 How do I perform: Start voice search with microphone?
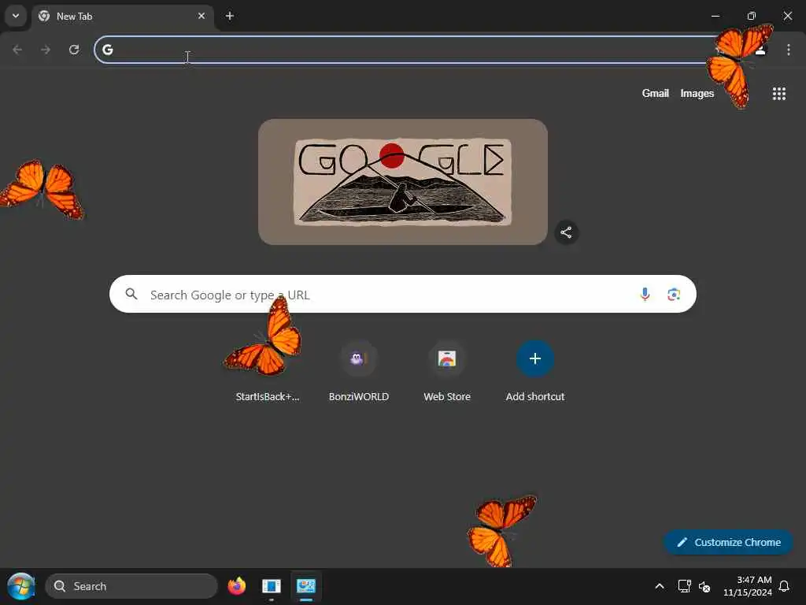coord(645,294)
